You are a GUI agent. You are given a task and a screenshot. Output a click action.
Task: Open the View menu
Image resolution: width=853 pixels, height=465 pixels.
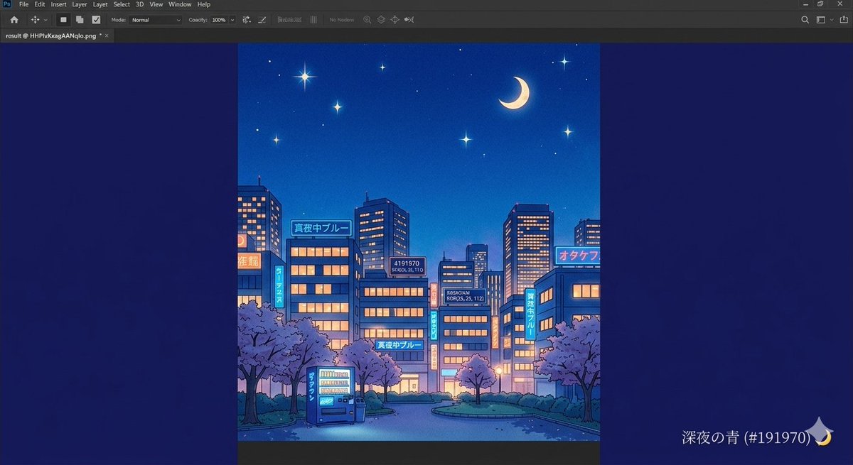tap(156, 4)
